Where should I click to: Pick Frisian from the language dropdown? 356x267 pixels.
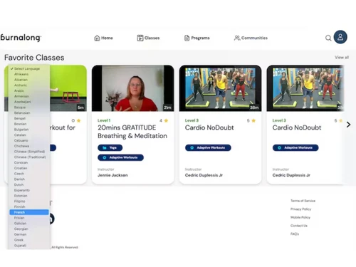point(29,218)
